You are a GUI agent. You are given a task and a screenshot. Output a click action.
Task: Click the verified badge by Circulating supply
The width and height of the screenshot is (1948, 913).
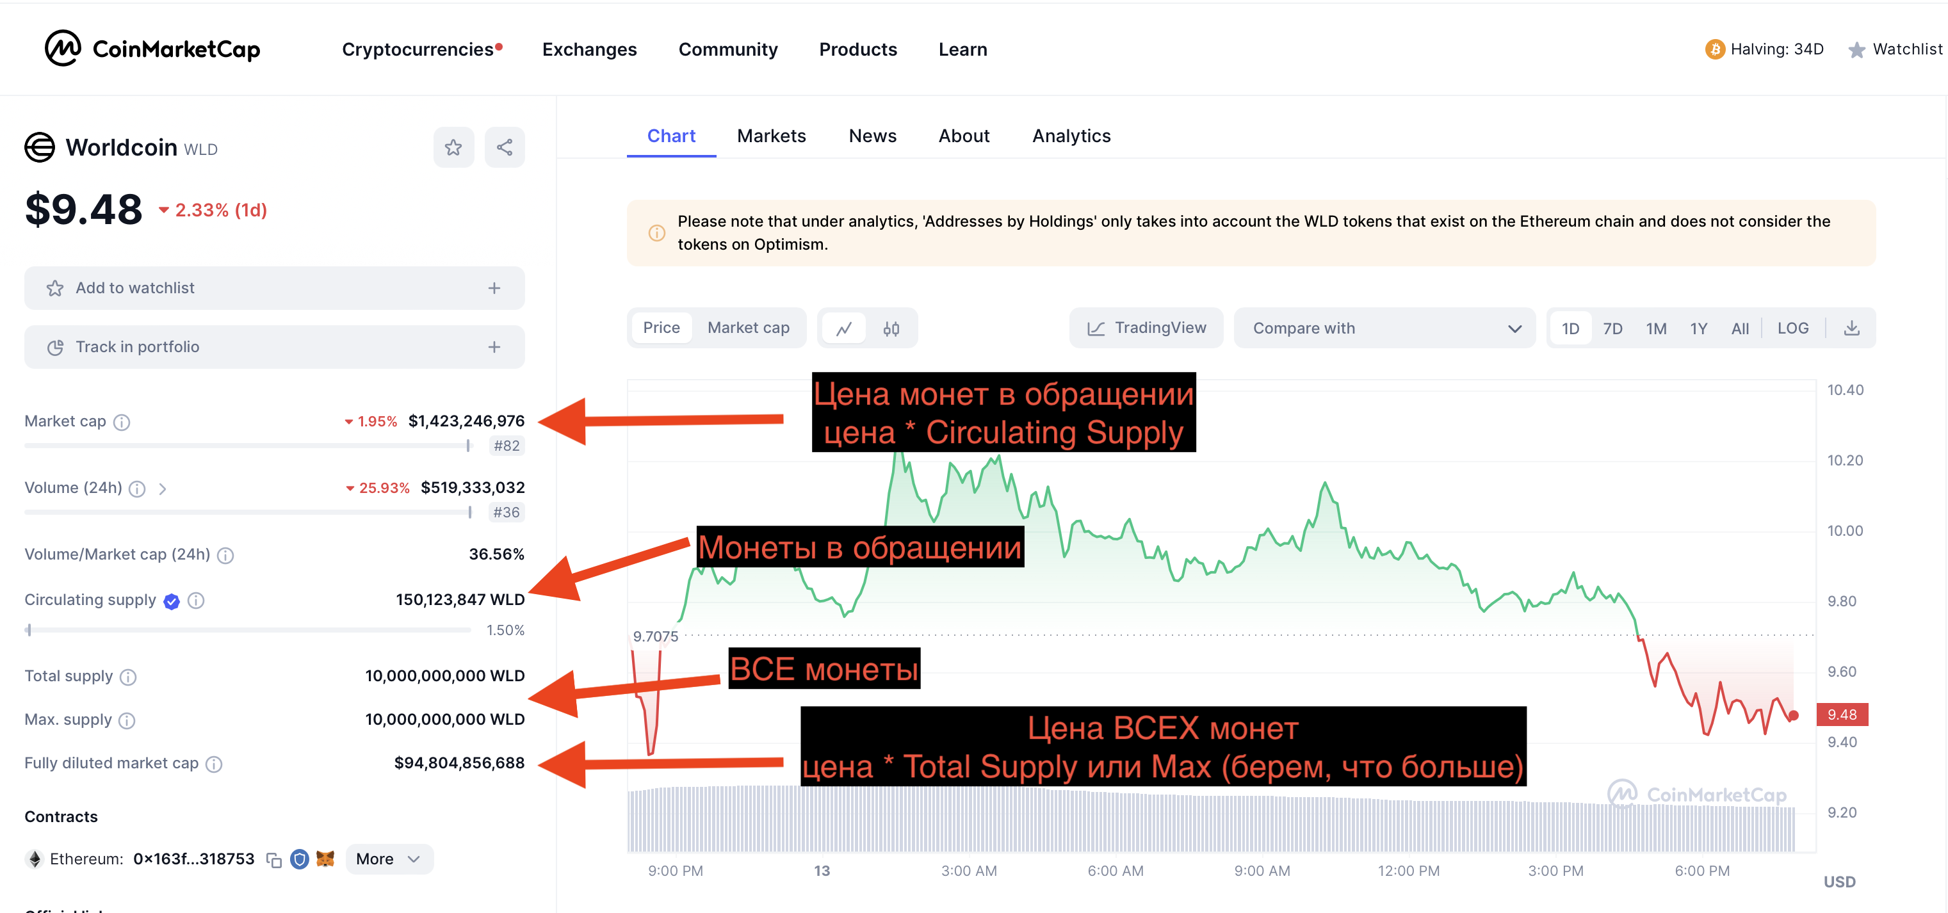(x=172, y=601)
